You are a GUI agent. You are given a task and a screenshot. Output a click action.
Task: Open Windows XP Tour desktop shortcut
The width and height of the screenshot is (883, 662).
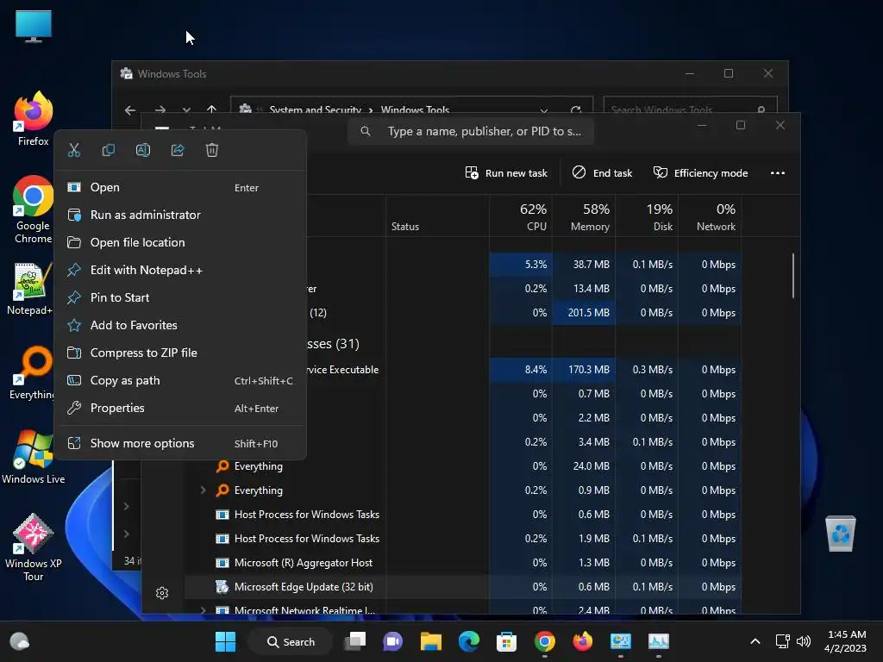tap(34, 547)
